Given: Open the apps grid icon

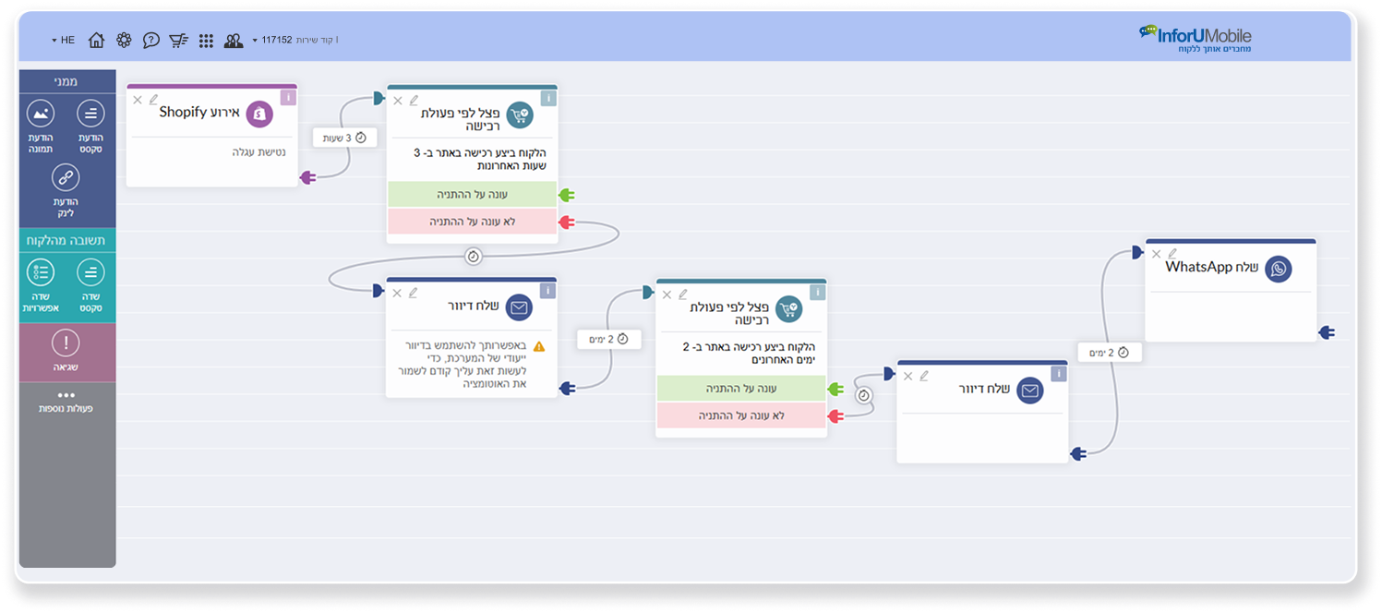Looking at the screenshot, I should pyautogui.click(x=206, y=40).
